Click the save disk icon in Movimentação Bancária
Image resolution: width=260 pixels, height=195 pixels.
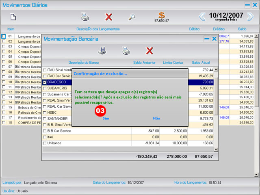point(102,51)
